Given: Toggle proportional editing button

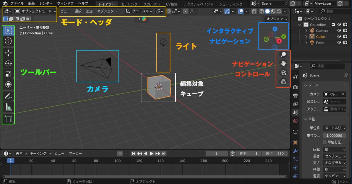Looking at the screenshot, I should coord(185,11).
